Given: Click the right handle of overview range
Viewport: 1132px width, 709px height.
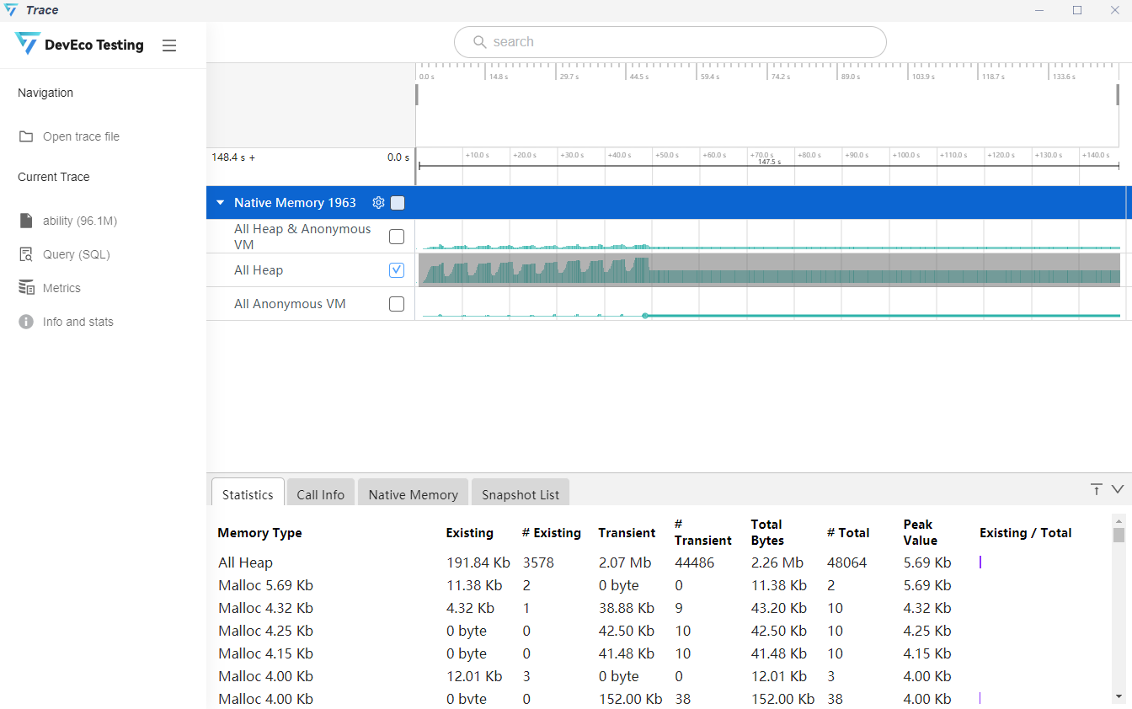Looking at the screenshot, I should pos(1118,94).
